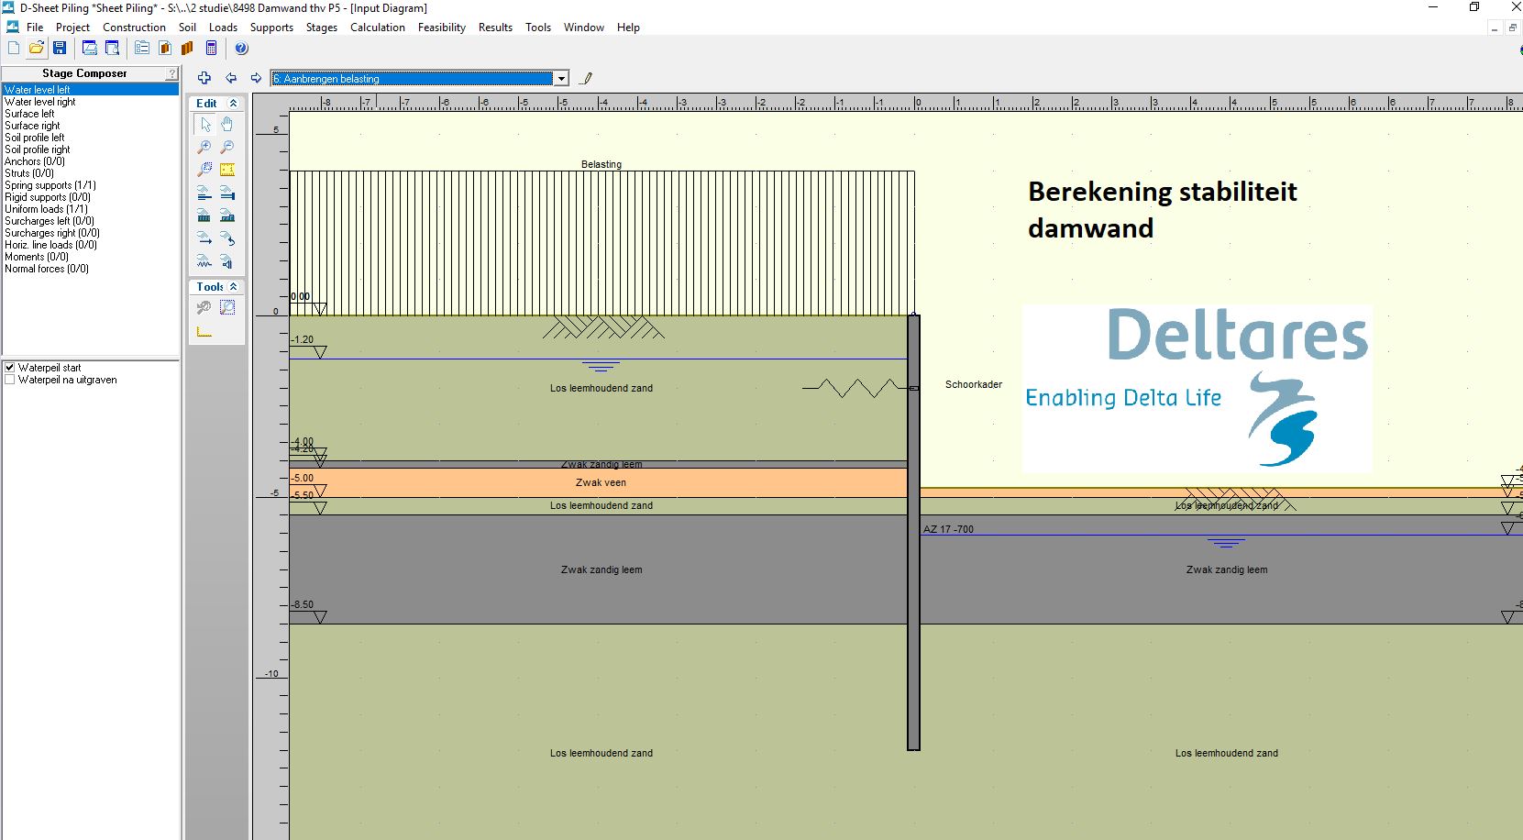1523x840 pixels.
Task: Collapse the Tools panel
Action: pos(233,287)
